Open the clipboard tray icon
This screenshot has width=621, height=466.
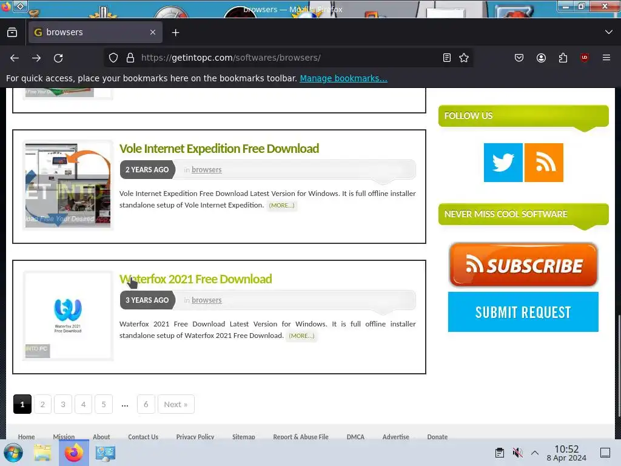coord(500,453)
